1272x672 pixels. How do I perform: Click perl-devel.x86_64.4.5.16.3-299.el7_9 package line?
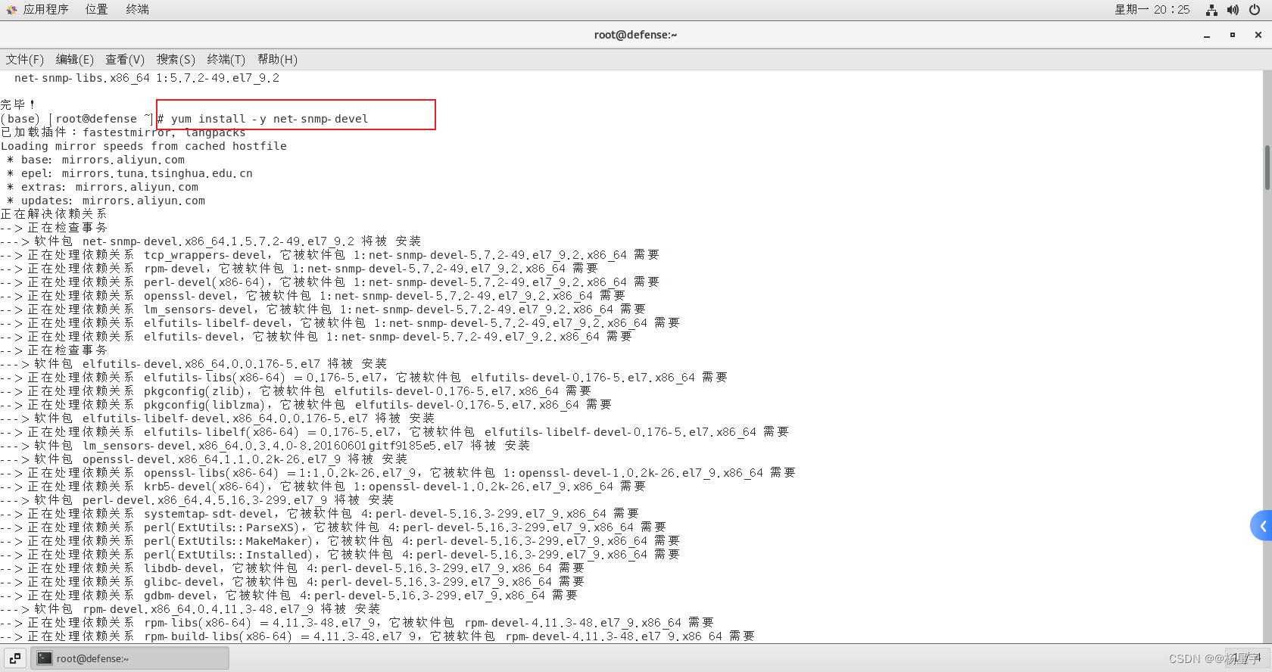click(197, 500)
